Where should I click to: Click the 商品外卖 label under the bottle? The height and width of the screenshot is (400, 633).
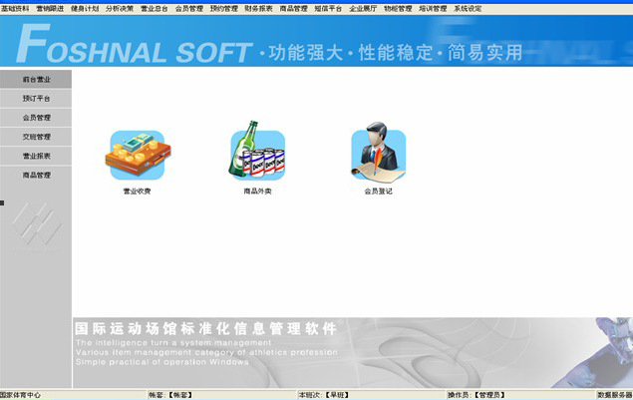257,191
